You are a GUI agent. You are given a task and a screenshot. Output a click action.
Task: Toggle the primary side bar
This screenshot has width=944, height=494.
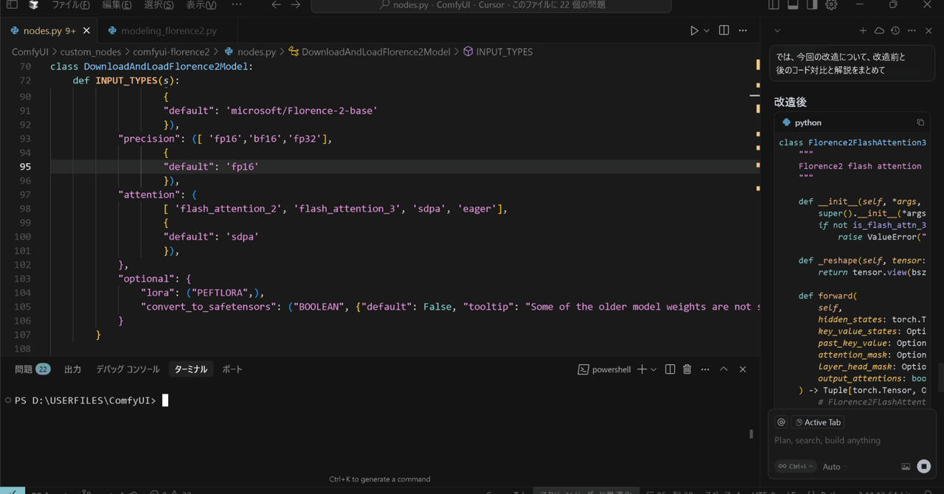(774, 5)
